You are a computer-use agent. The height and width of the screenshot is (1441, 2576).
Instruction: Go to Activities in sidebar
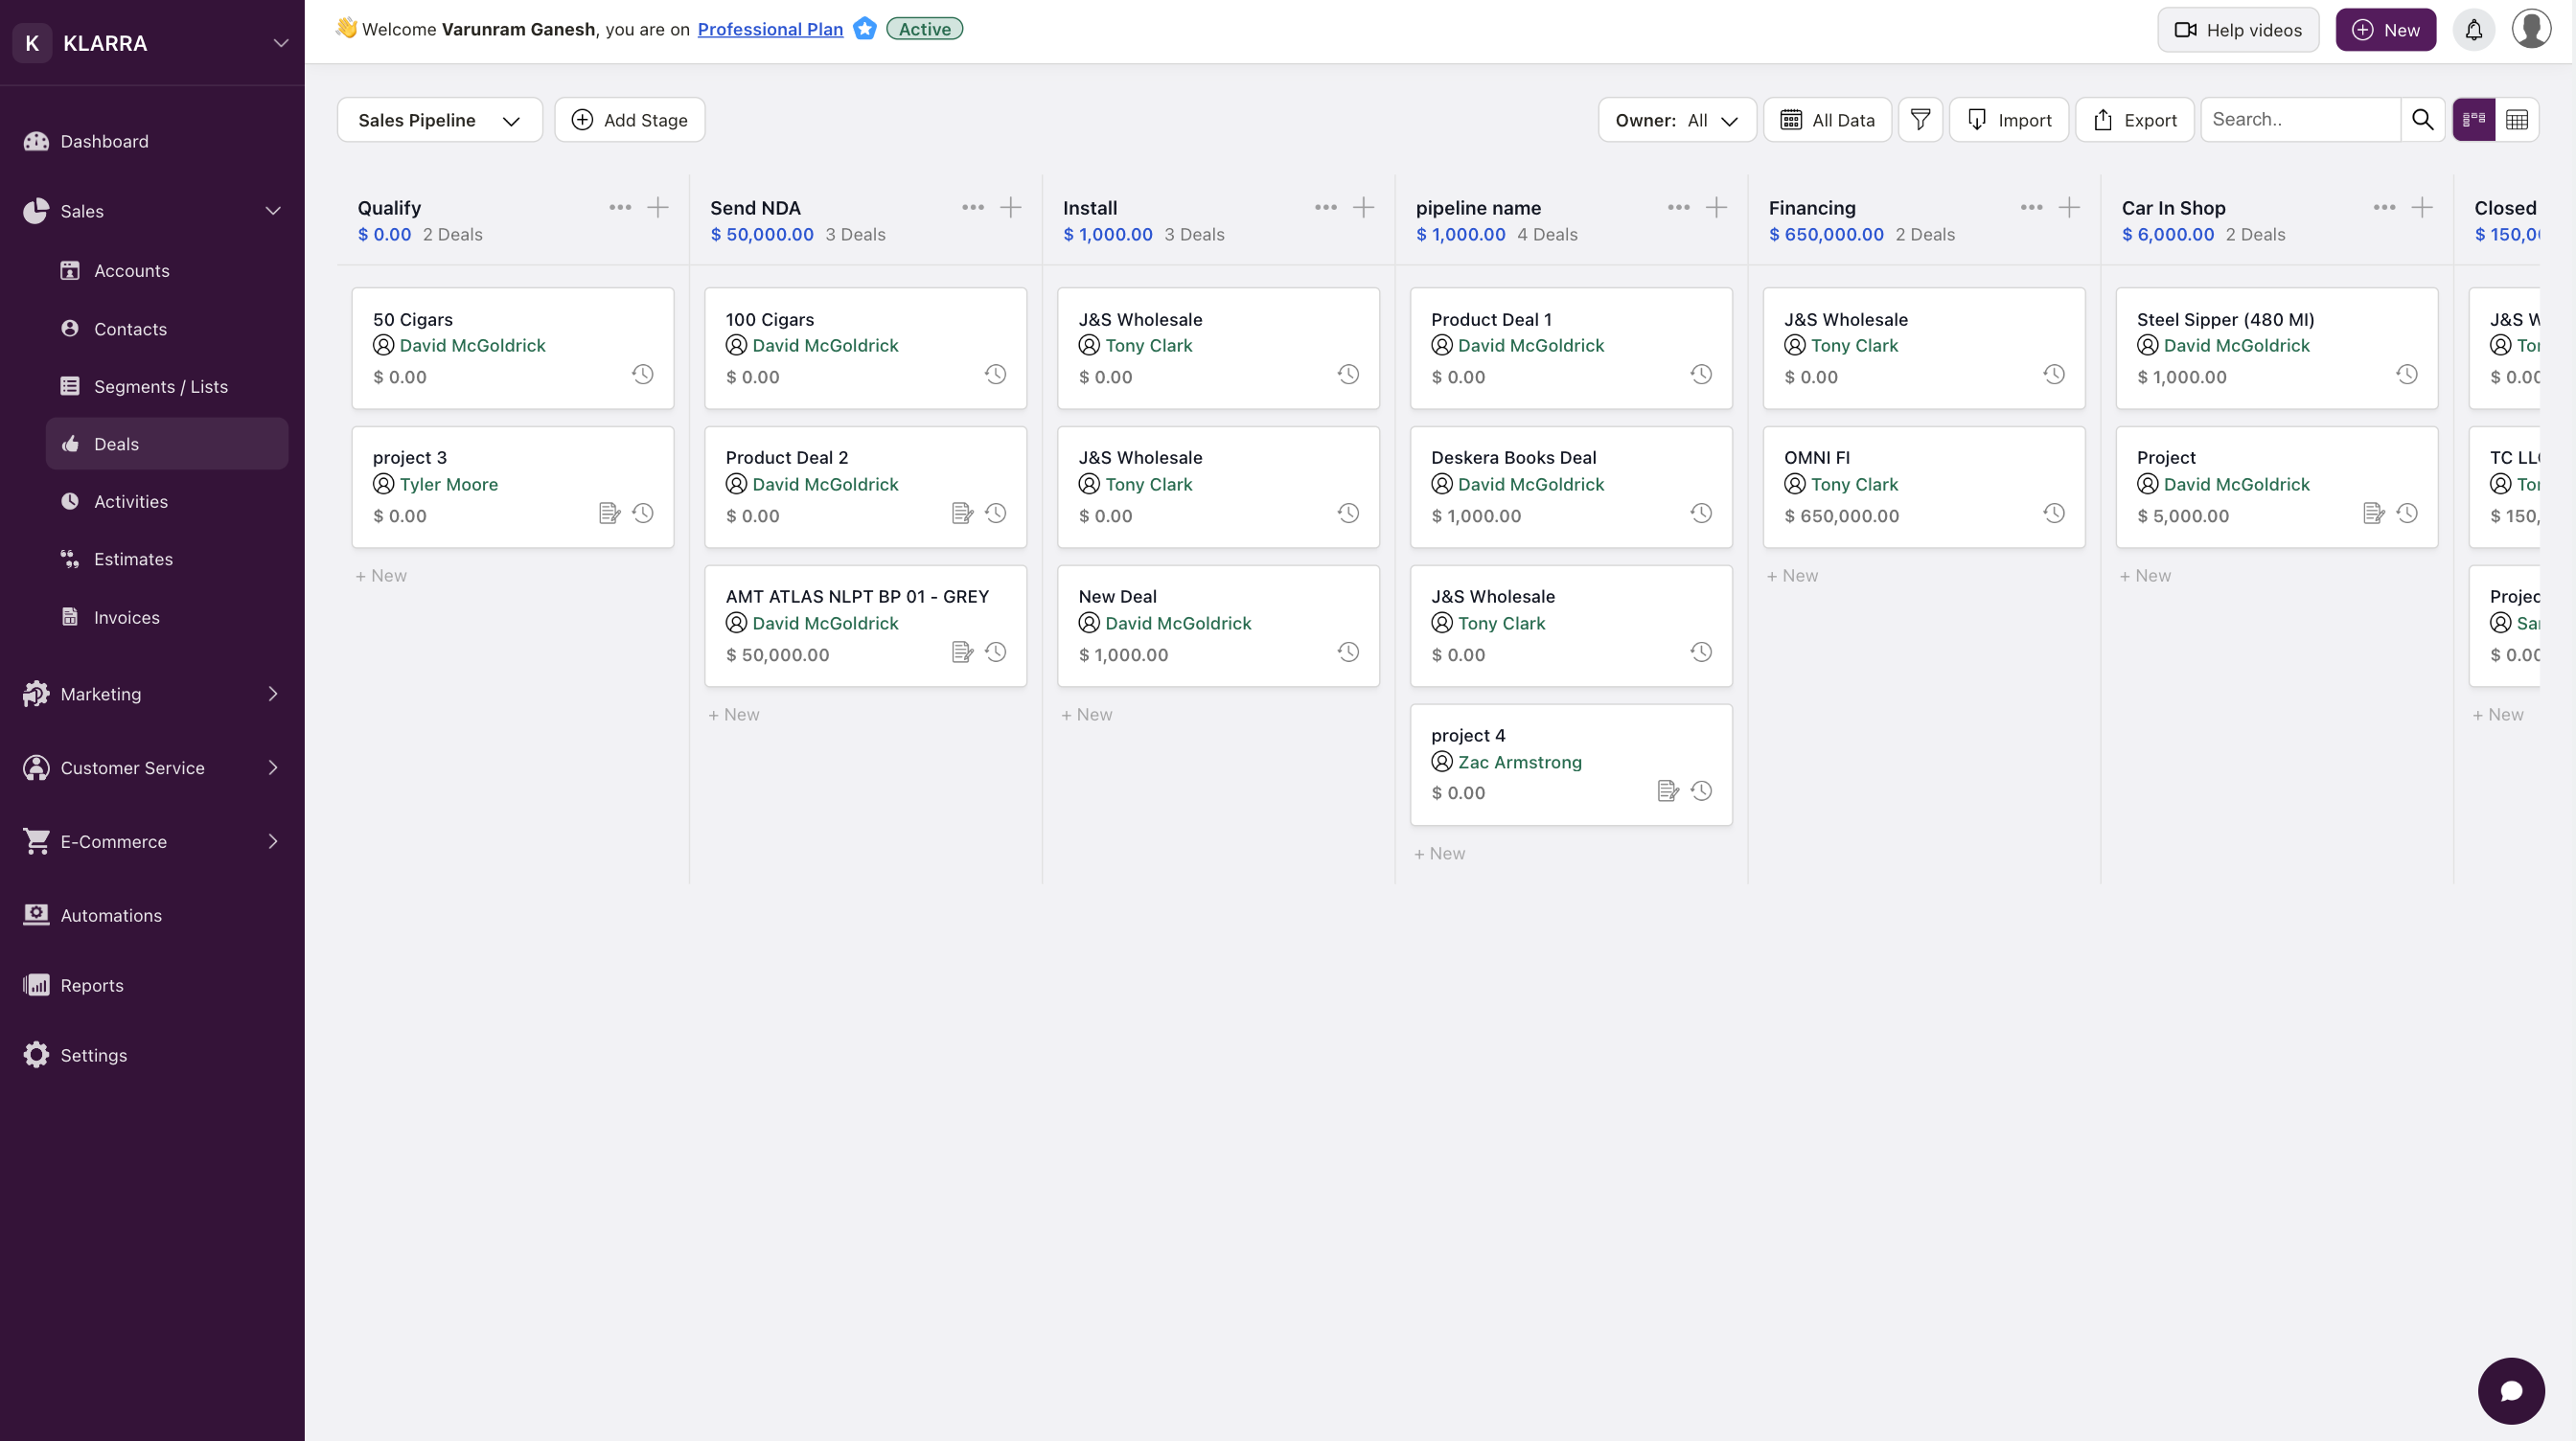(131, 502)
